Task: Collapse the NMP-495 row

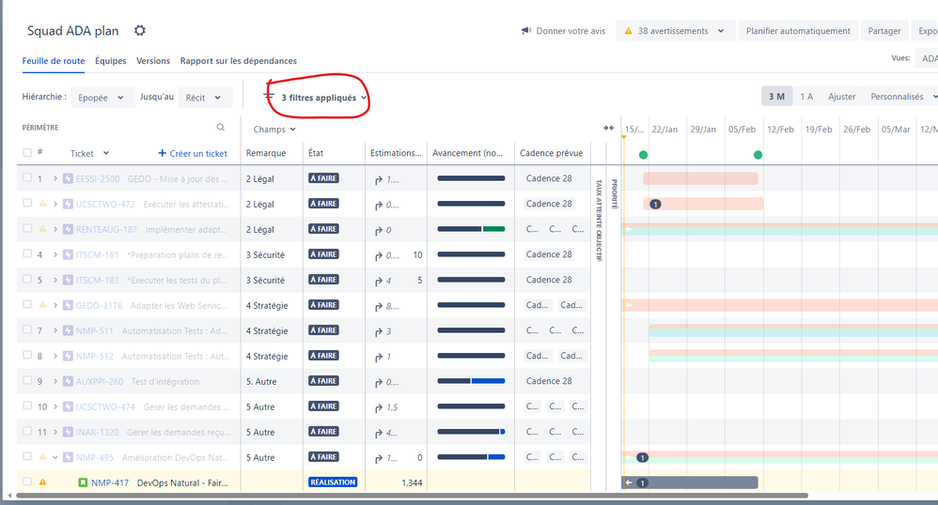Action: pyautogui.click(x=55, y=457)
